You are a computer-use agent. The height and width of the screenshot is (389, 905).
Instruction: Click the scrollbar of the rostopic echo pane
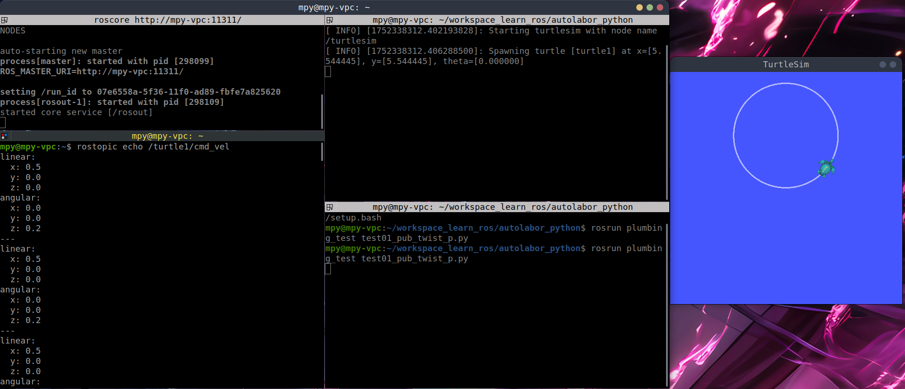pos(322,152)
